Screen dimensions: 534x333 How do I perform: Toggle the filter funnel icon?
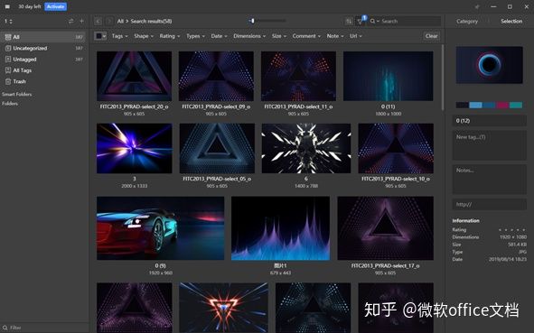click(360, 21)
